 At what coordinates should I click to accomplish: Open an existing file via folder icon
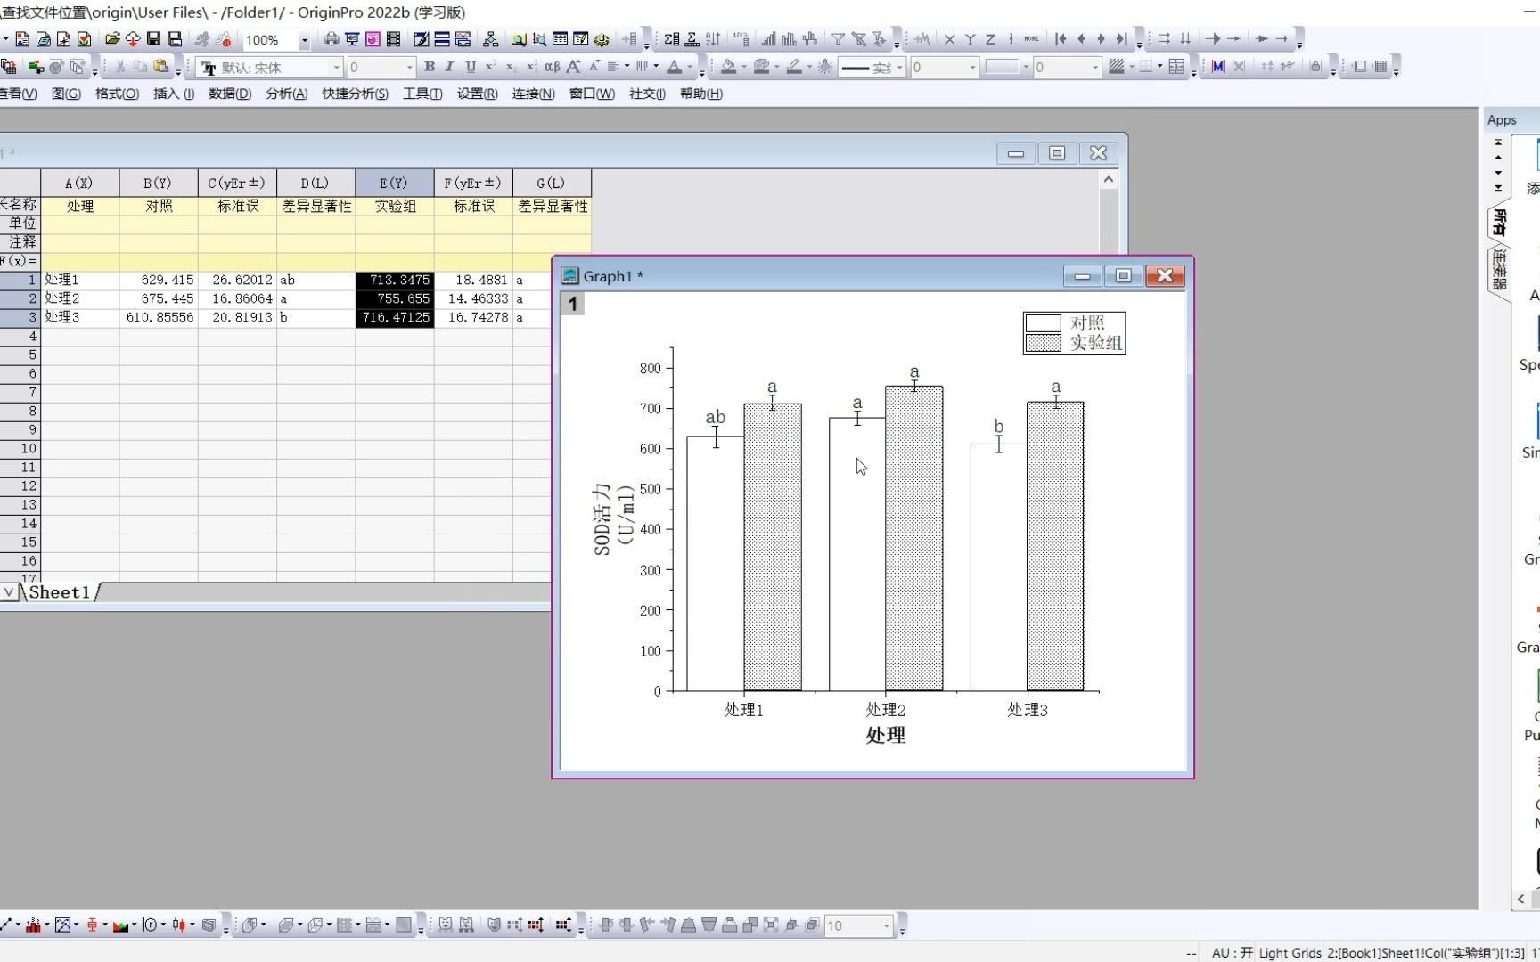(112, 39)
